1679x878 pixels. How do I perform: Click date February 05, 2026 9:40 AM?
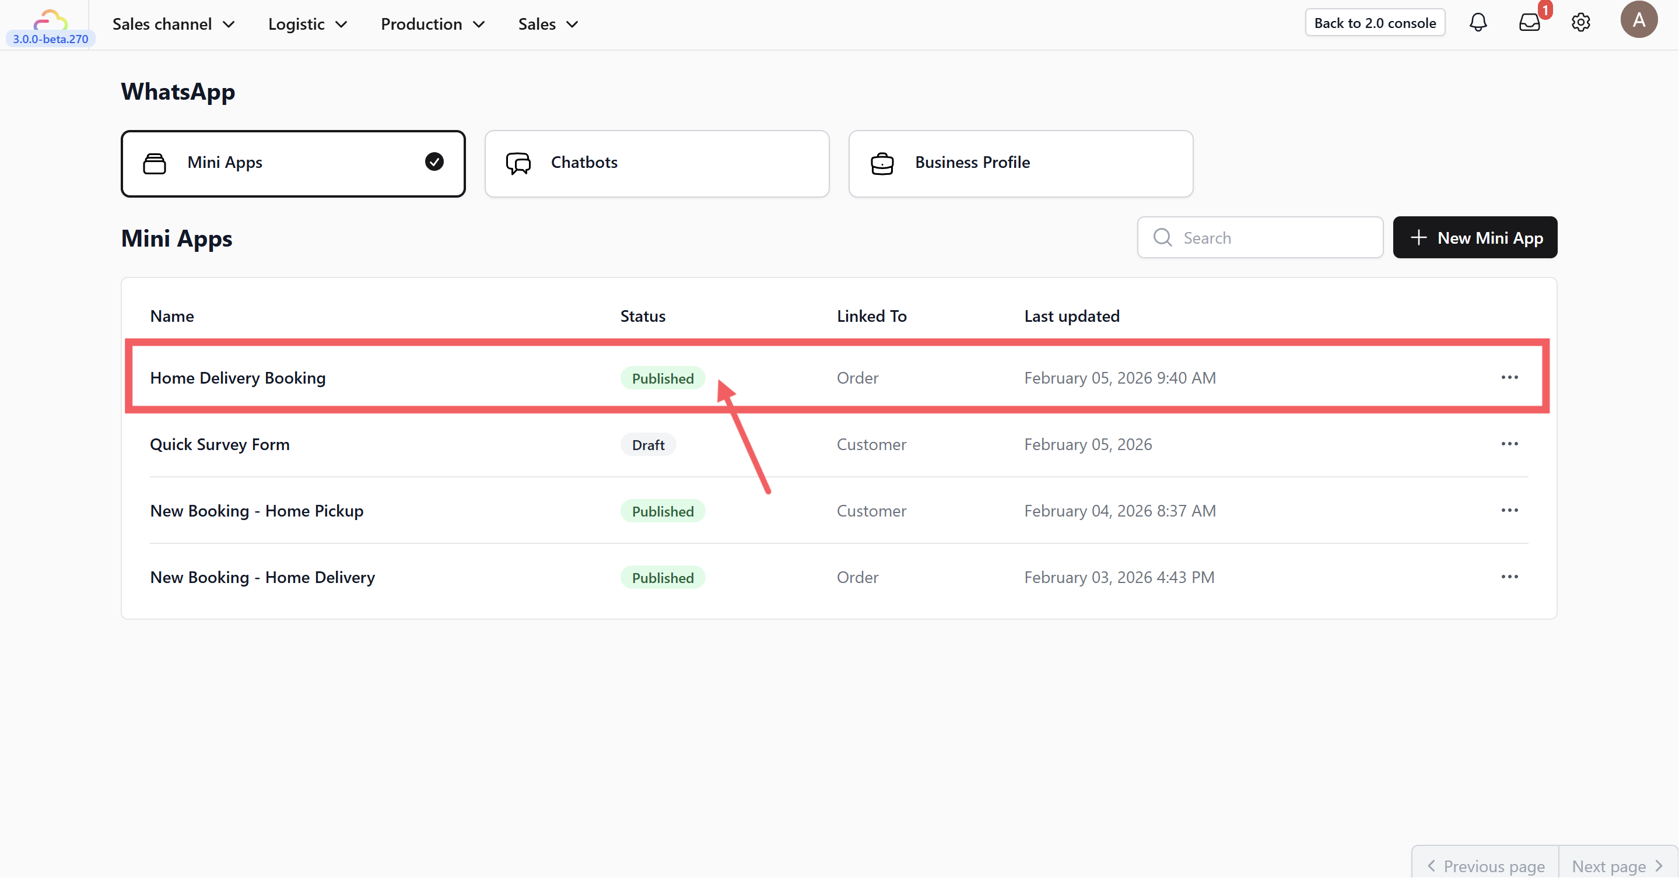(x=1120, y=378)
